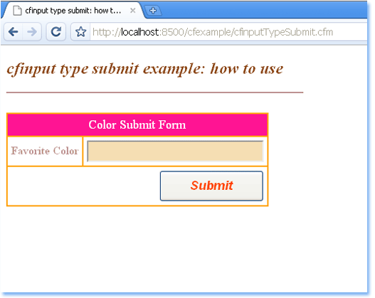The image size is (375, 298).
Task: Click the forward navigation arrow
Action: (x=32, y=32)
